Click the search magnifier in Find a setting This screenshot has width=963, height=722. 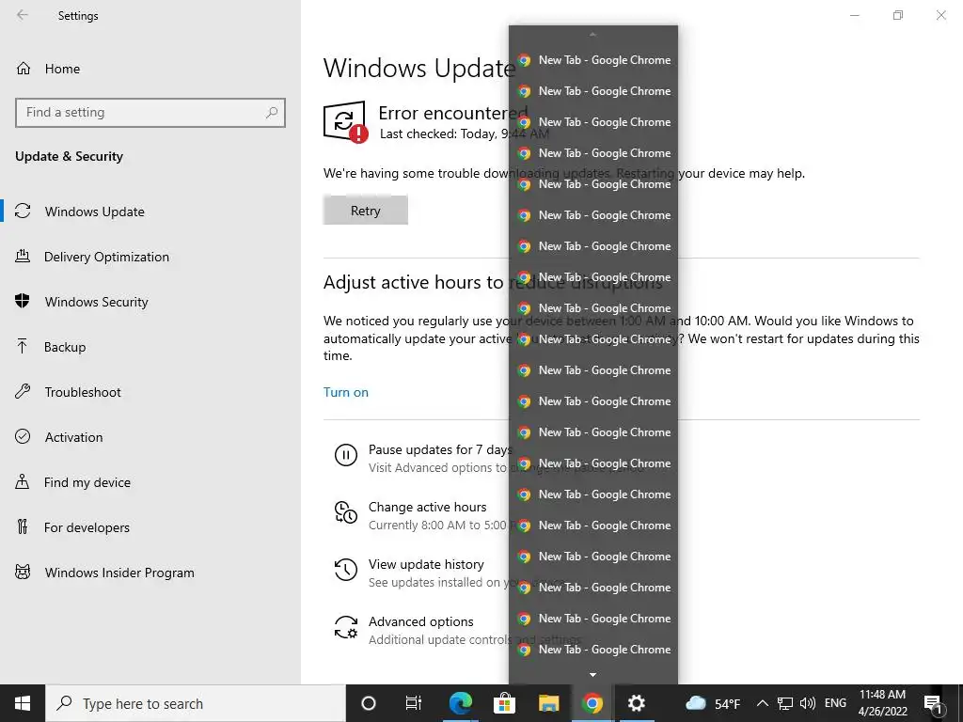[272, 113]
